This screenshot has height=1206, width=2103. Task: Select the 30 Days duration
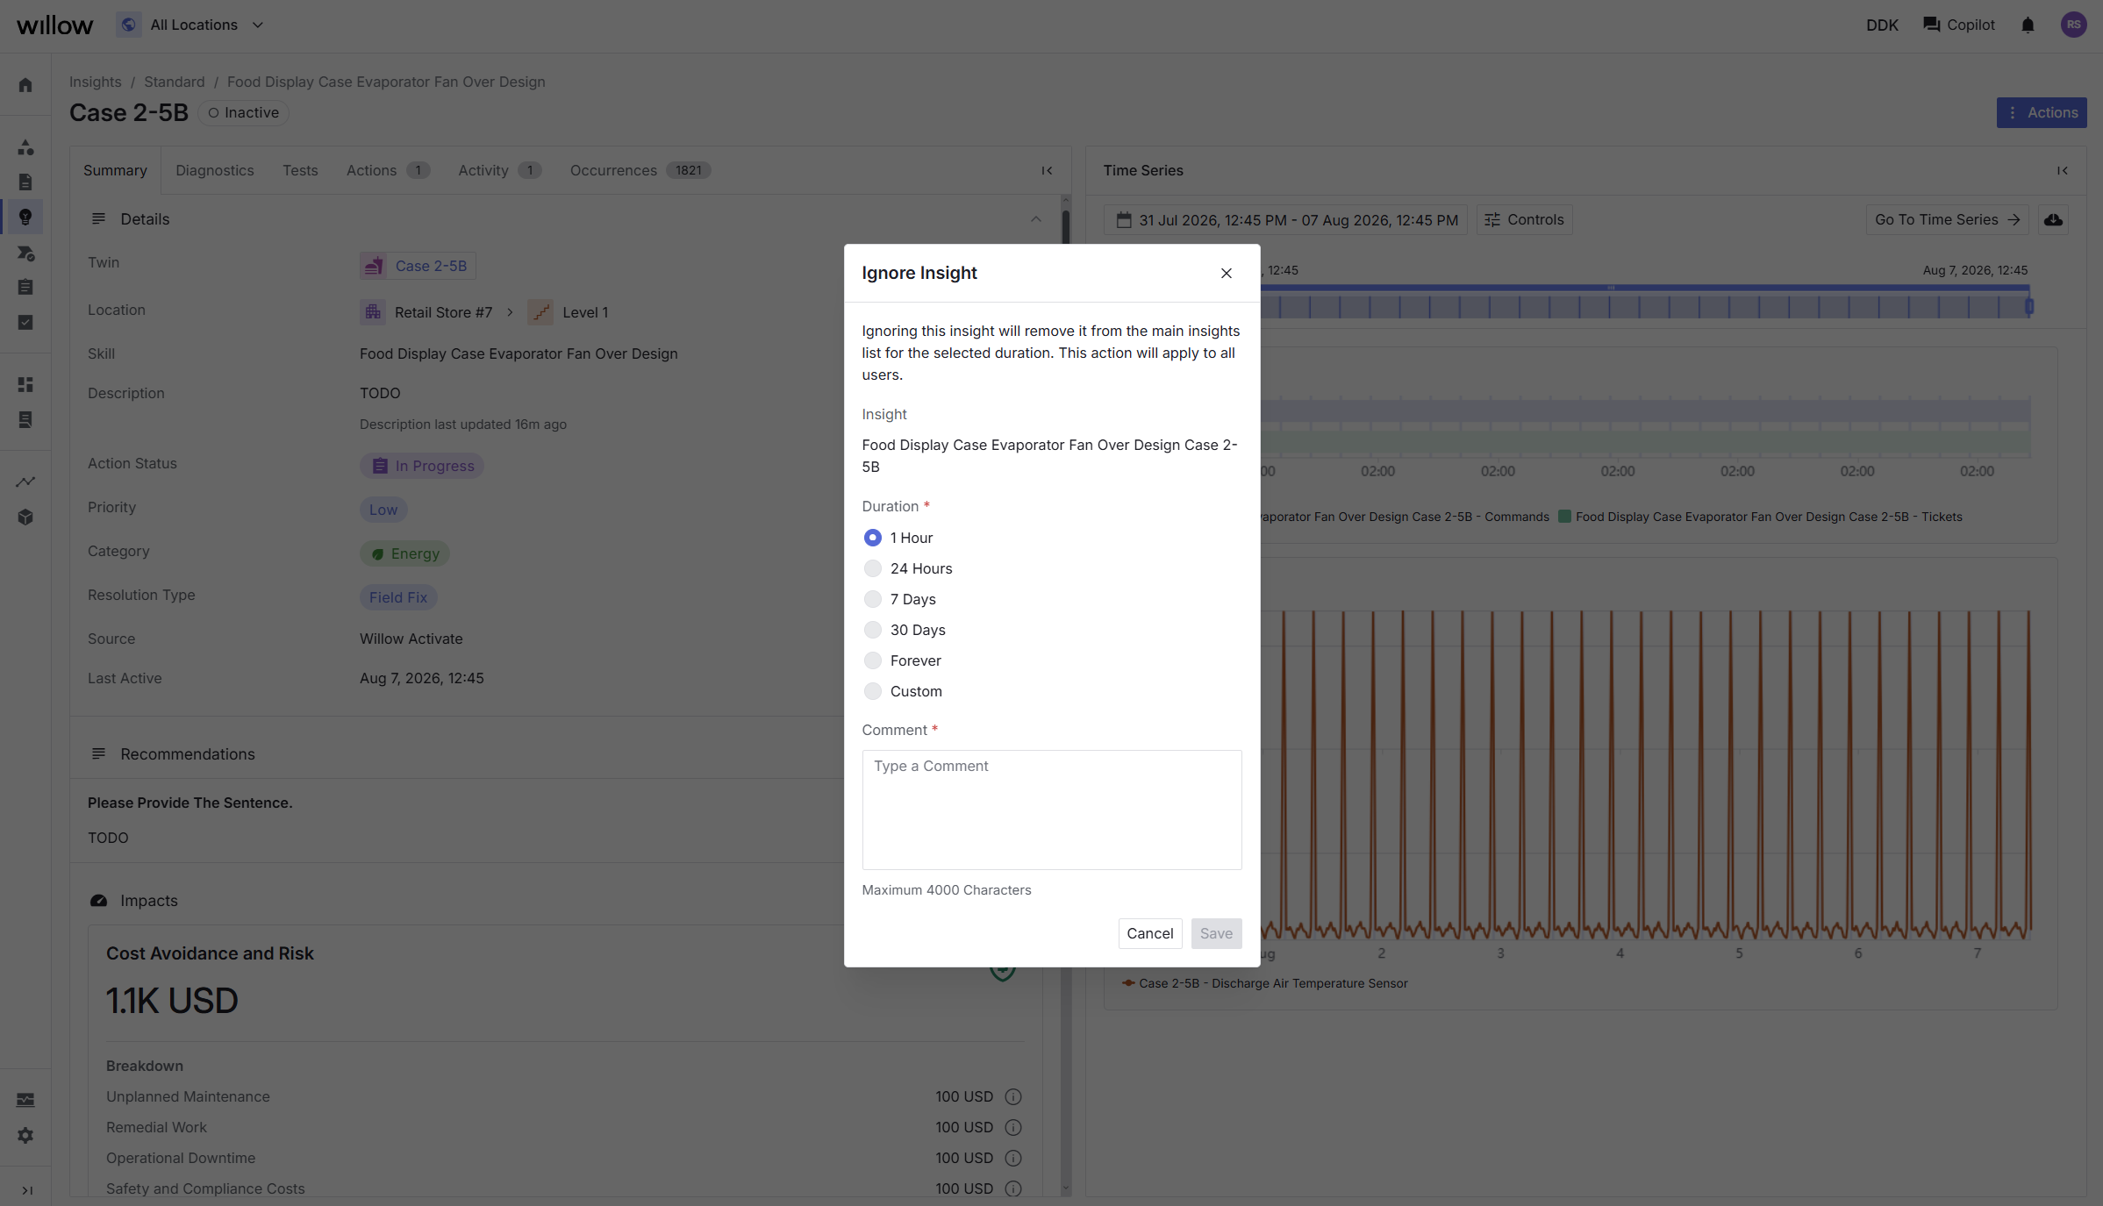click(872, 630)
